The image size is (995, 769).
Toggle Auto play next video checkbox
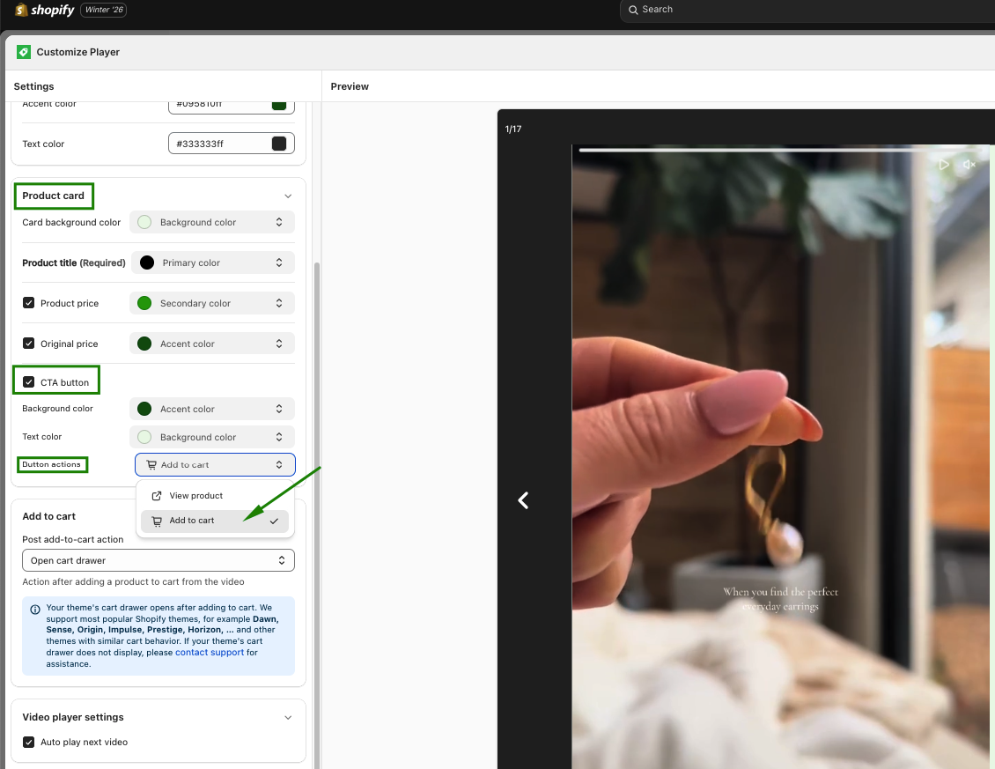click(x=28, y=742)
